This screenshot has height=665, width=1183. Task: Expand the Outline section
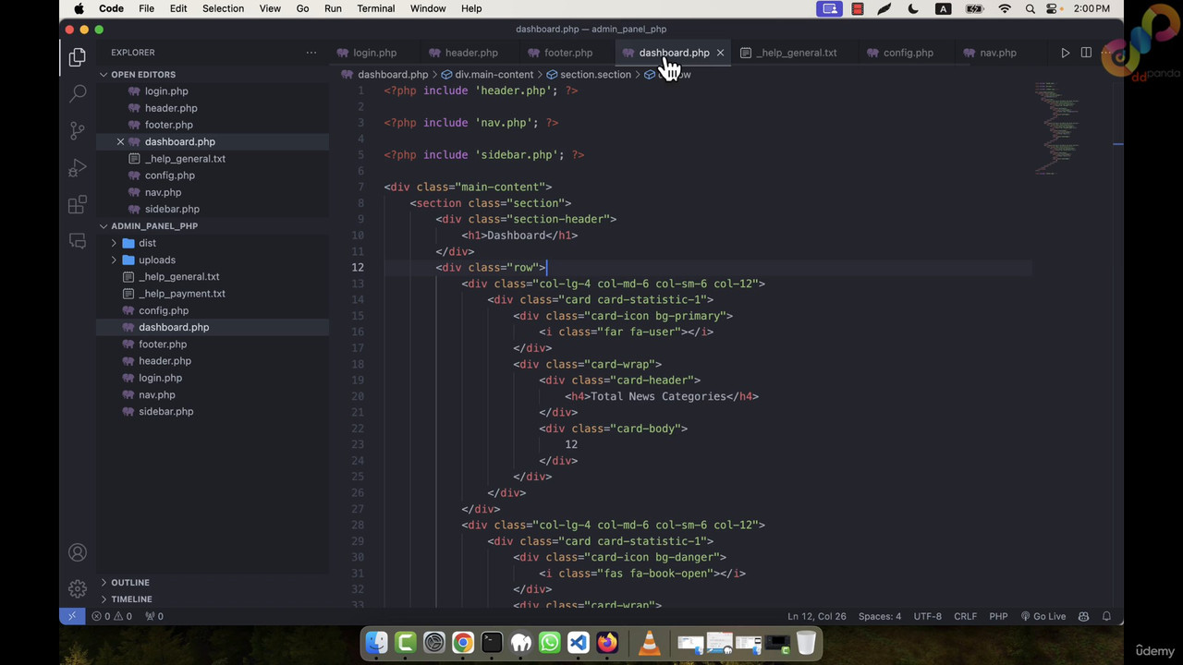tap(129, 582)
